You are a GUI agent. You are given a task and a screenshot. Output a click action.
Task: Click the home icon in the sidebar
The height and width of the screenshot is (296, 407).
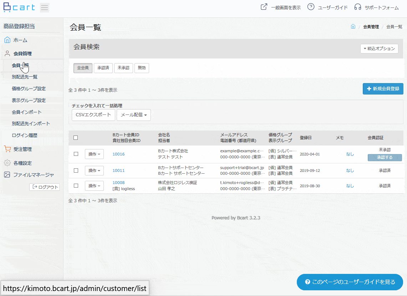pos(7,40)
